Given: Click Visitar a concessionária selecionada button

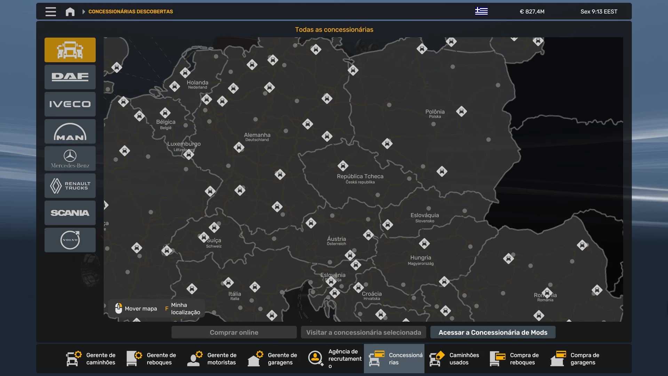Looking at the screenshot, I should (363, 332).
